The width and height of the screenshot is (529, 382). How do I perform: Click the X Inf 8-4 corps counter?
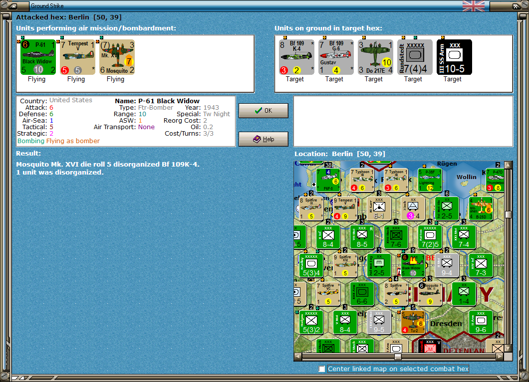coord(328,237)
